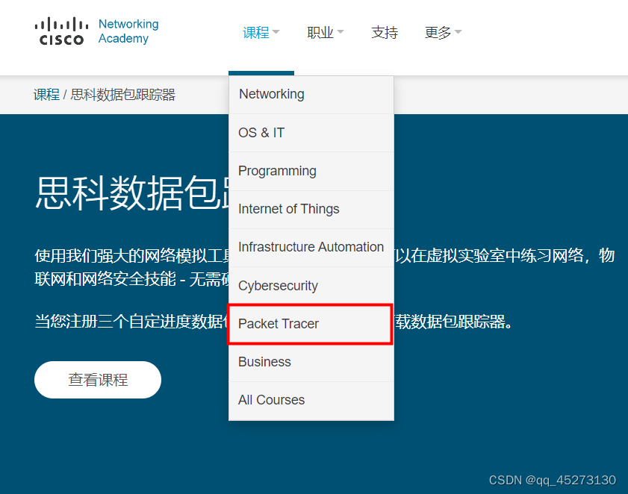Select Packet Tracer menu item

pos(311,324)
